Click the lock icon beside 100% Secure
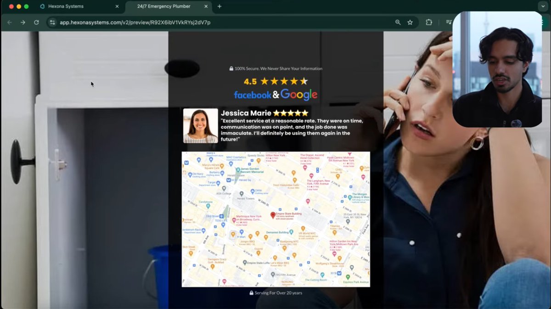Image resolution: width=551 pixels, height=309 pixels. [x=231, y=68]
